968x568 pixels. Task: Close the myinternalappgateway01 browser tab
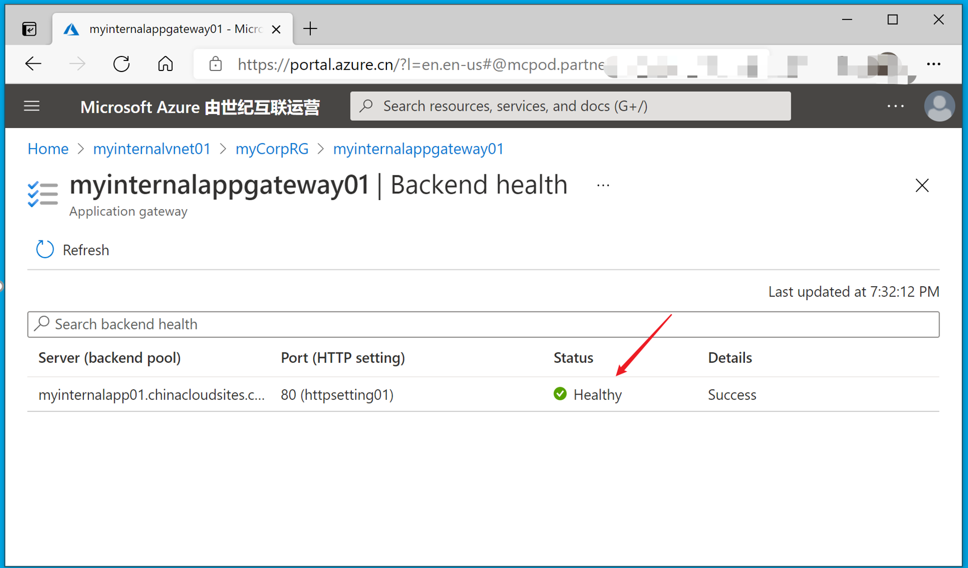click(x=276, y=29)
